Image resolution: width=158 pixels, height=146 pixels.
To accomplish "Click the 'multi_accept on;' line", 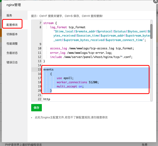I will 70,87.
